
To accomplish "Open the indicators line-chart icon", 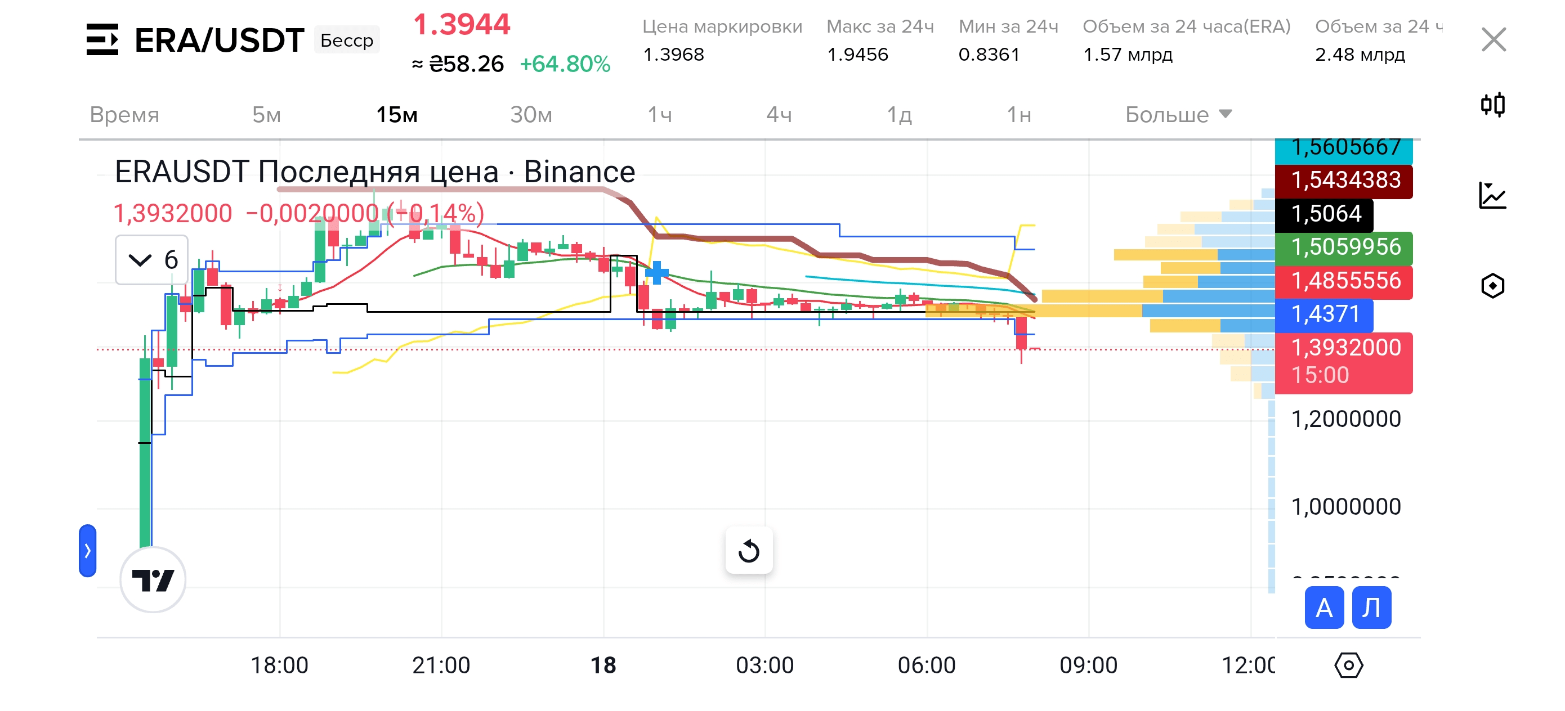I will click(x=1493, y=195).
